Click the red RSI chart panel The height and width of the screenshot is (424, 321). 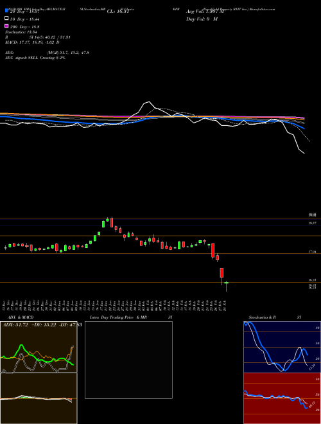(x=282, y=398)
